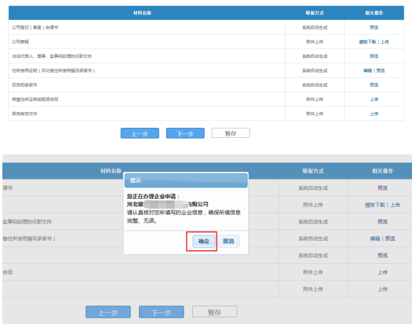Click the 暂存 button under the top table
The height and width of the screenshot is (326, 412).
point(231,134)
